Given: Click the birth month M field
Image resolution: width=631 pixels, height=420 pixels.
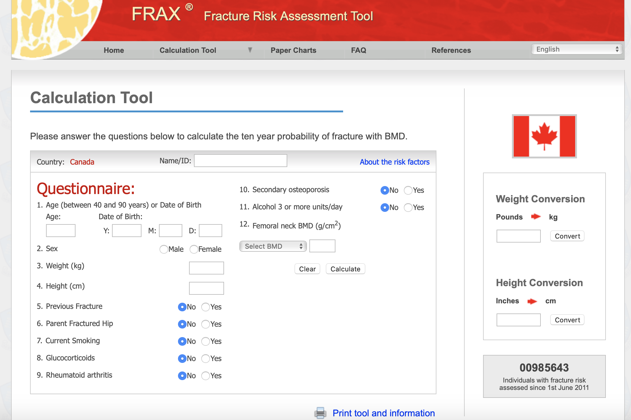Looking at the screenshot, I should [x=171, y=231].
